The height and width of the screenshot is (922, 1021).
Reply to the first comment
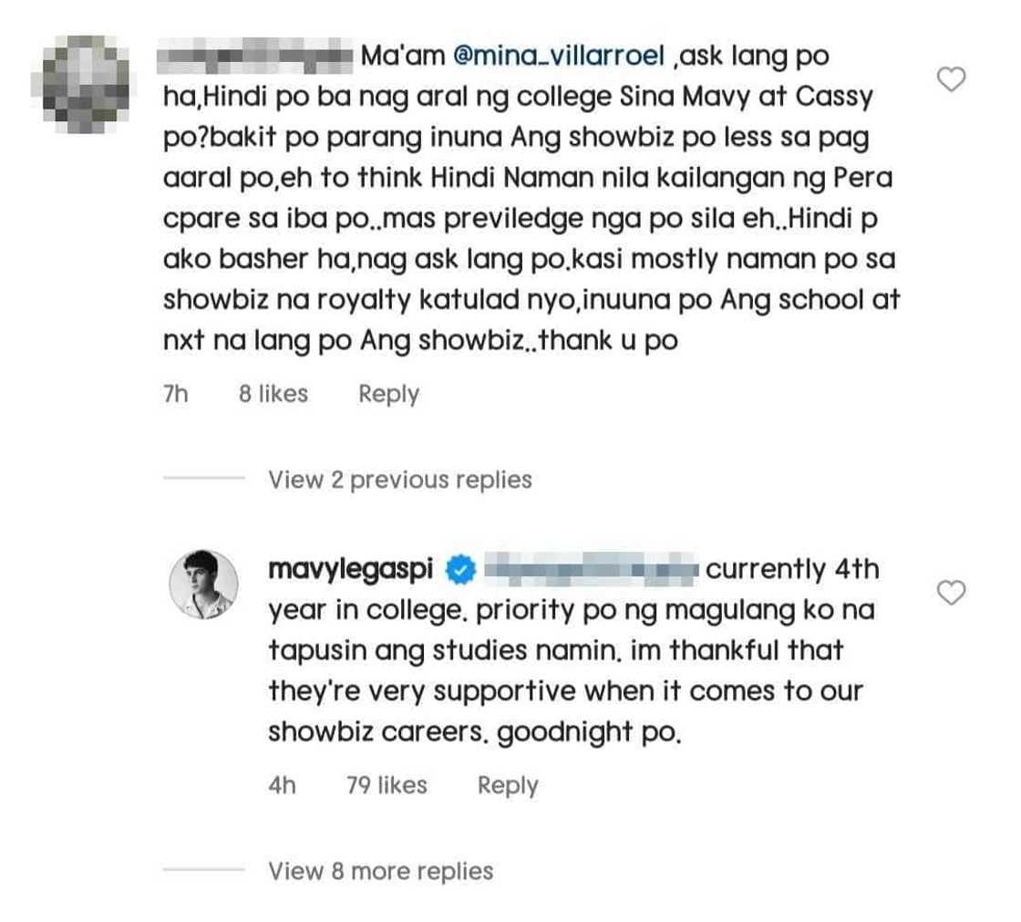pyautogui.click(x=388, y=394)
